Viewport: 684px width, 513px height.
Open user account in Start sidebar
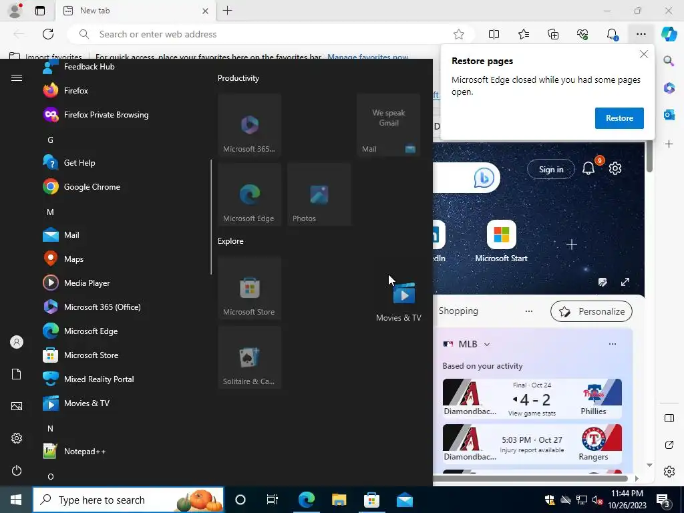(17, 343)
